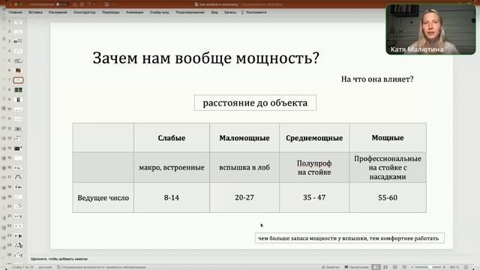
Task: Click the русский language indicator in status bar
Action: tap(45, 267)
